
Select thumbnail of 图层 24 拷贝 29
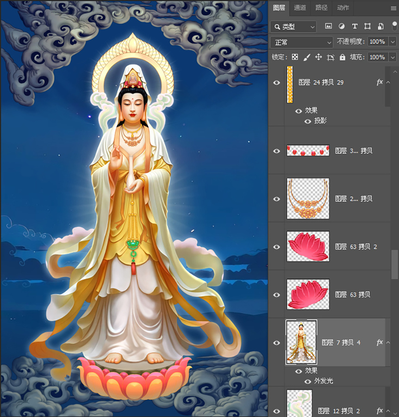(x=290, y=85)
